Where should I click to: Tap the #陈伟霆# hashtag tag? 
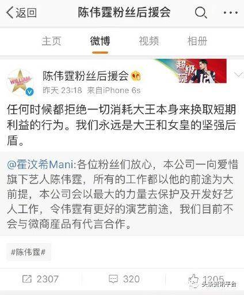coord(28,252)
